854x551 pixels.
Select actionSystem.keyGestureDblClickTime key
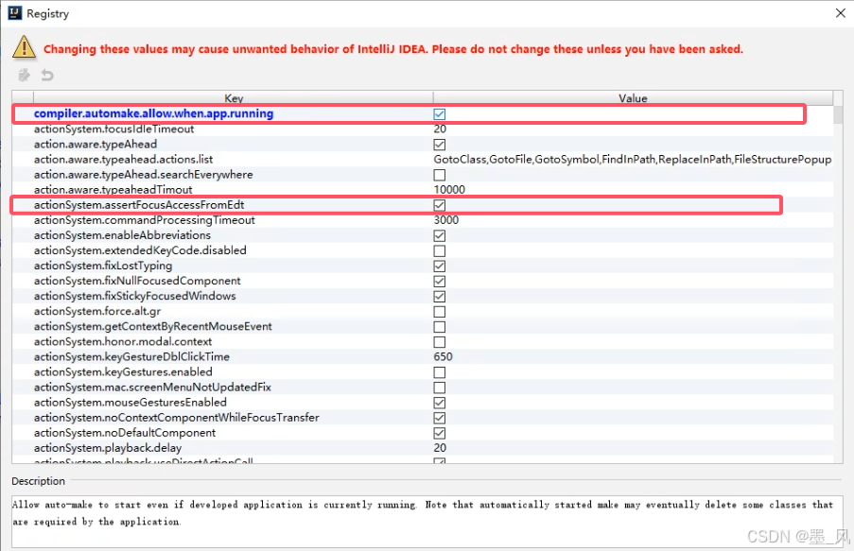[x=131, y=357]
